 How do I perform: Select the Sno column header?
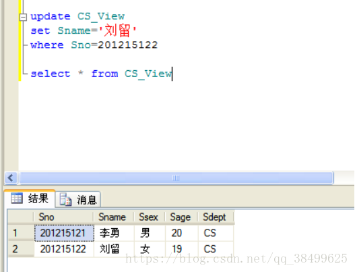[63, 217]
